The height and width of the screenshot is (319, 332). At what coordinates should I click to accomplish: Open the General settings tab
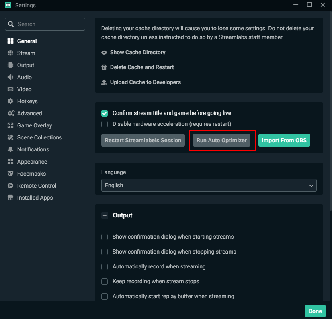click(27, 41)
